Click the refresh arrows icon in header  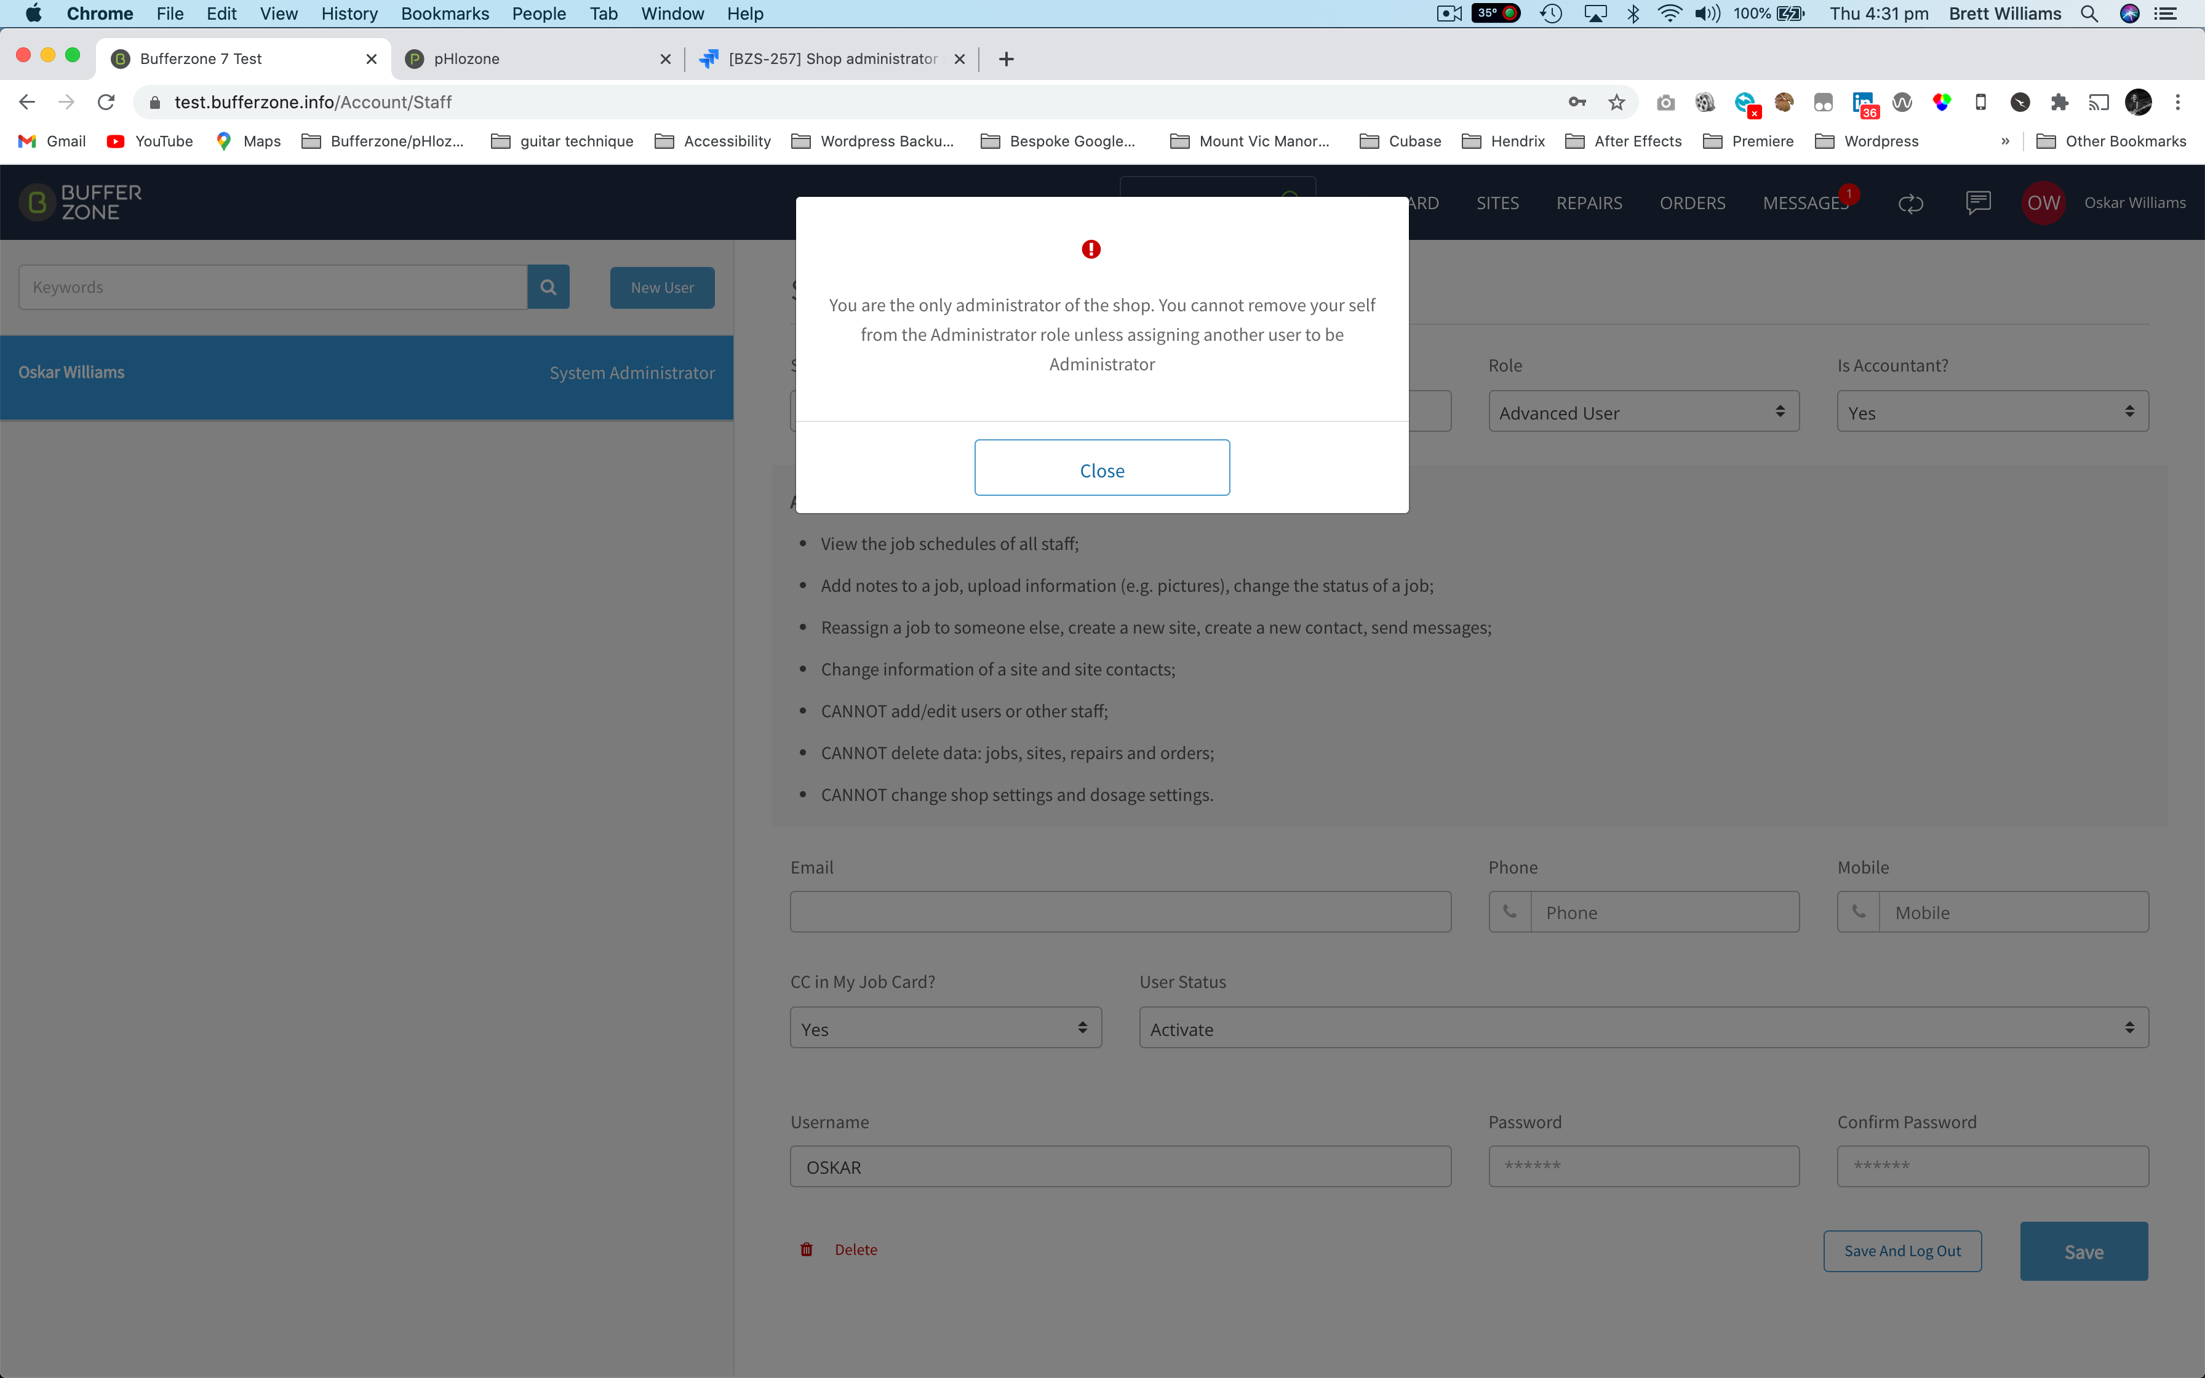pos(1911,203)
